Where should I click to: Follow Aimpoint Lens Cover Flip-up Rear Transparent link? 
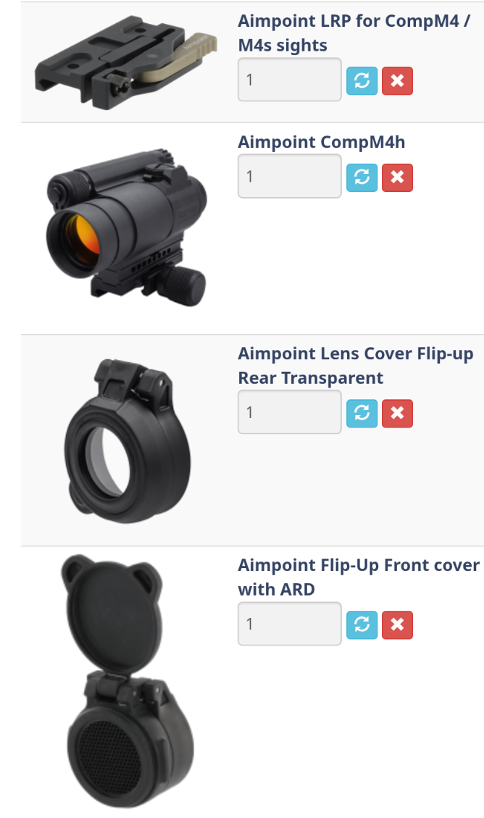point(356,365)
